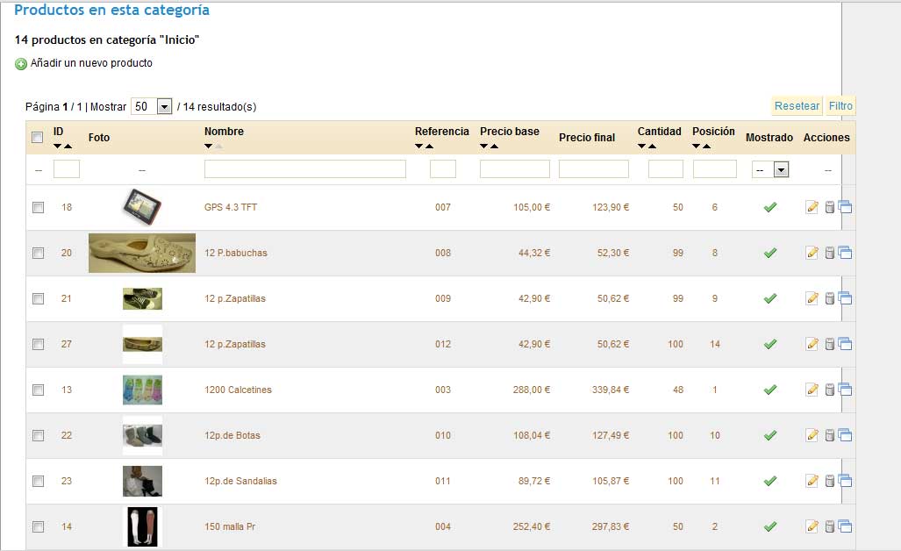Toggle shown status for 12 P.babuchas
The width and height of the screenshot is (901, 551).
(770, 253)
